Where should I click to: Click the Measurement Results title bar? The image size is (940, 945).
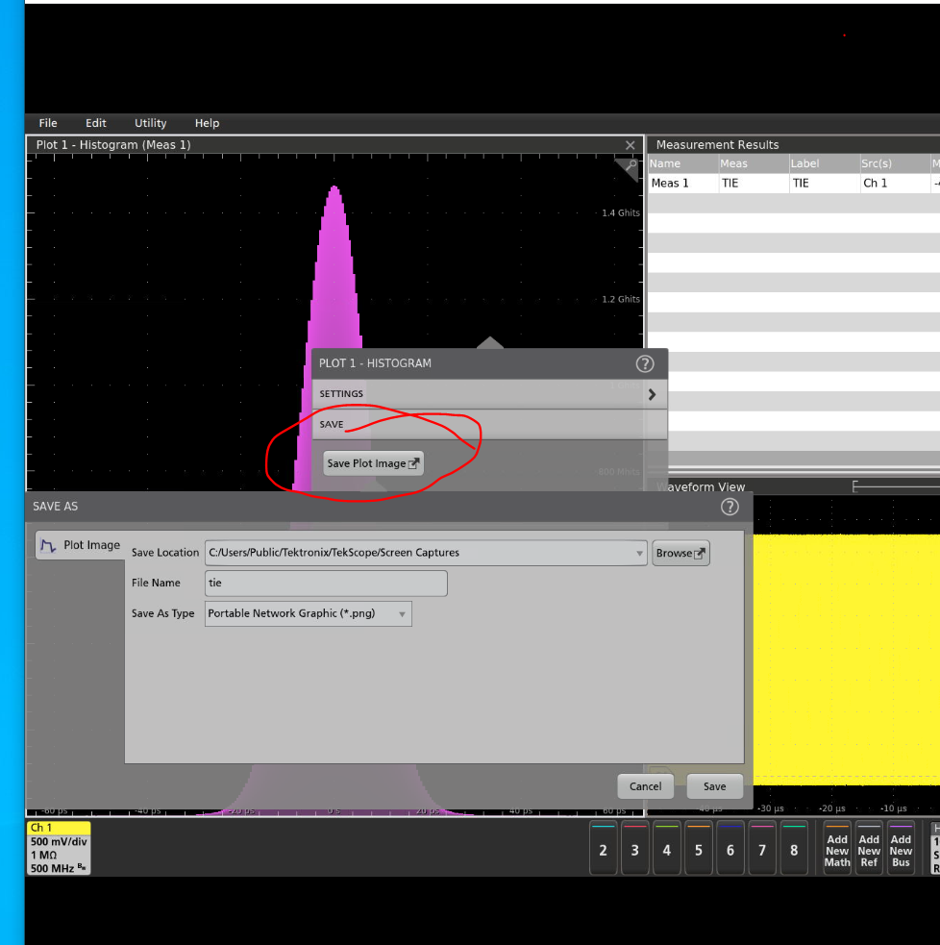coord(794,144)
